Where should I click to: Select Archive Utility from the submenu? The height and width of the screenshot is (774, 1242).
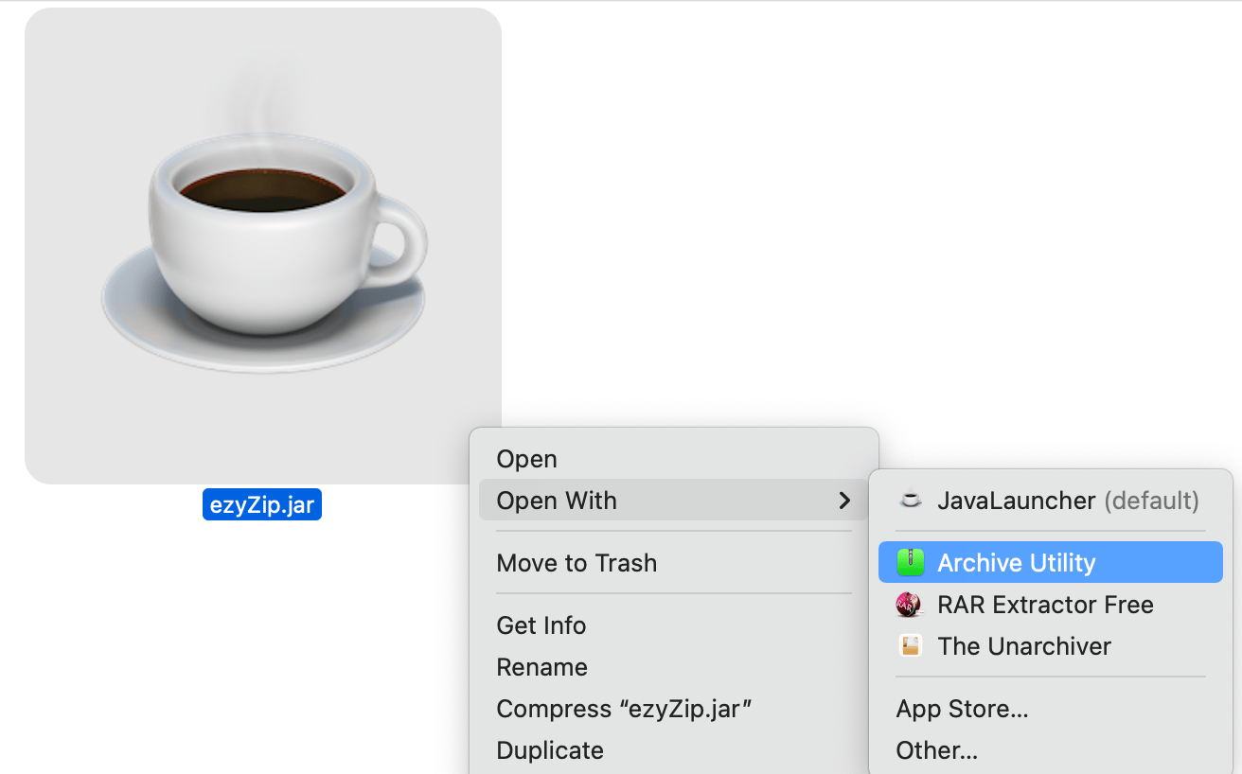coord(1016,561)
